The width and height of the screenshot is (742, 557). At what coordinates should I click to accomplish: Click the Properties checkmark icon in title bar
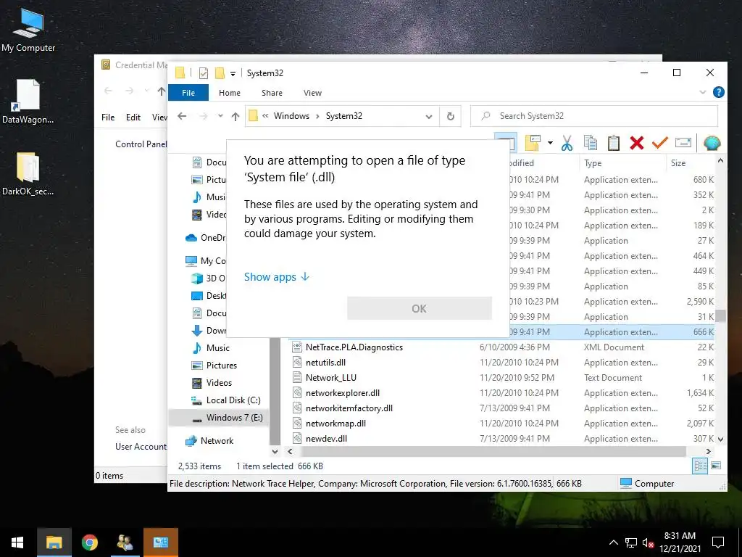coord(204,73)
